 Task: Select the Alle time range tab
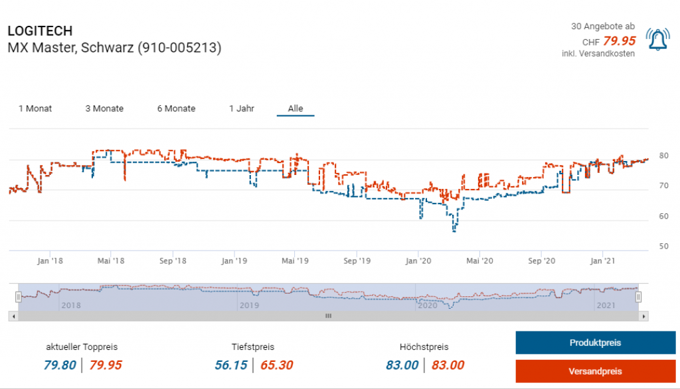click(x=295, y=109)
